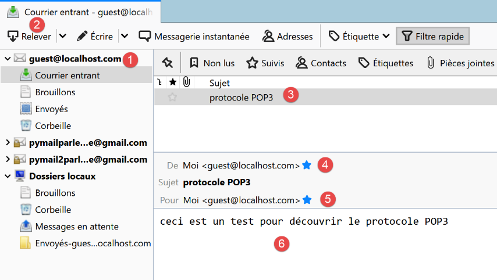Star the protocole POP3 message
This screenshot has width=497, height=280.
pos(172,98)
